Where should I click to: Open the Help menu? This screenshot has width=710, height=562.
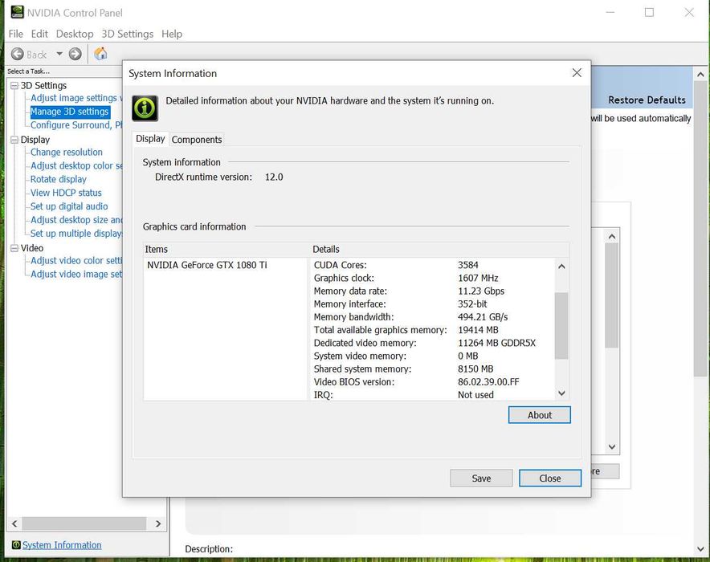click(x=172, y=34)
